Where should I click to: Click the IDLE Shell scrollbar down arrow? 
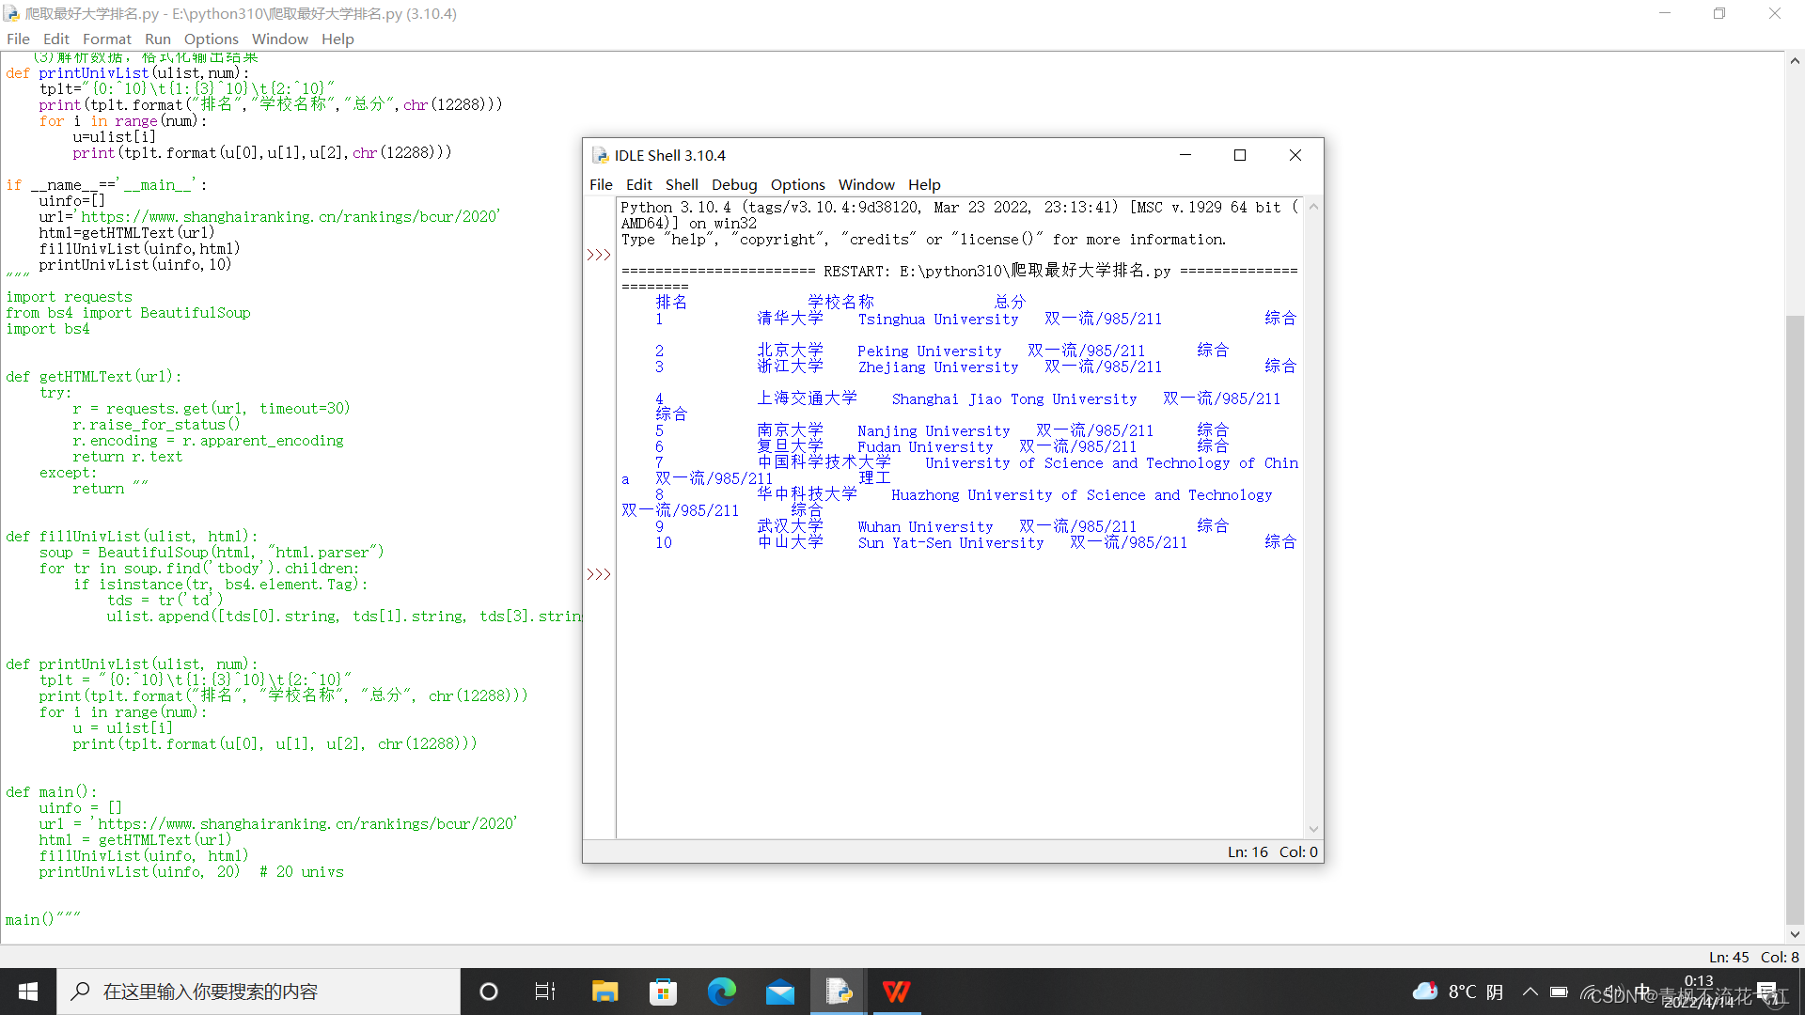(x=1313, y=829)
